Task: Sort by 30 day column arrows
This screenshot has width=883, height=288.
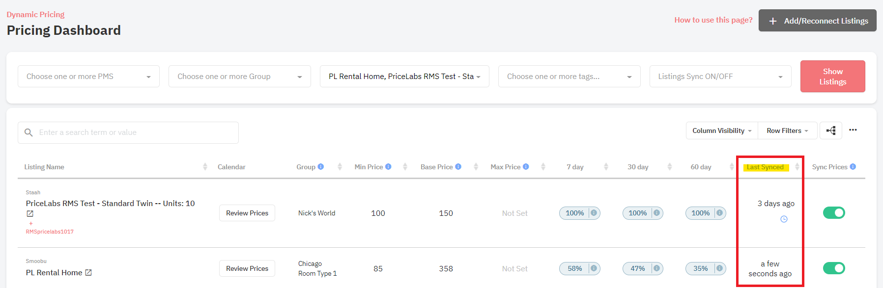Action: [669, 167]
